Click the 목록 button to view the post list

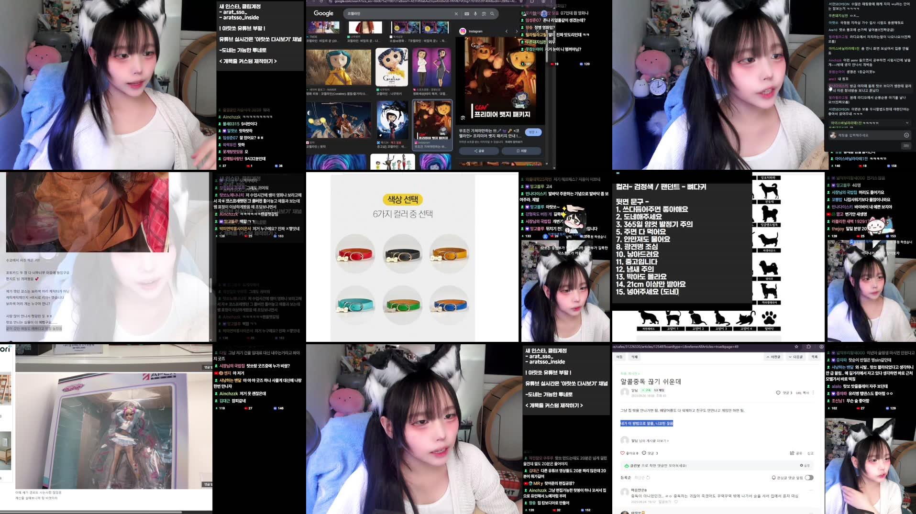pos(814,357)
